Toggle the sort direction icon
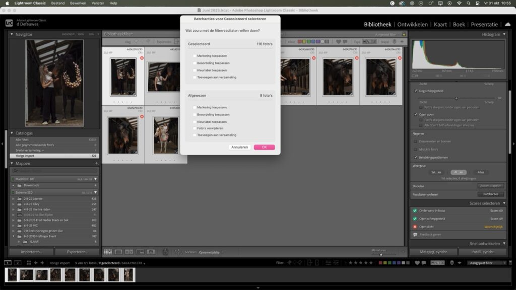 click(178, 252)
